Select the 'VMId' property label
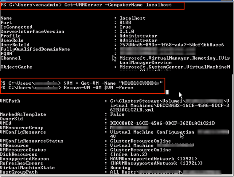 [x=6, y=123]
